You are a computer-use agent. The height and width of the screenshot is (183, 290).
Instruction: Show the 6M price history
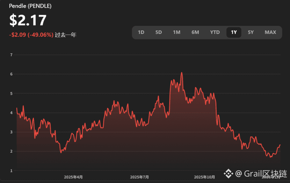pyautogui.click(x=195, y=32)
